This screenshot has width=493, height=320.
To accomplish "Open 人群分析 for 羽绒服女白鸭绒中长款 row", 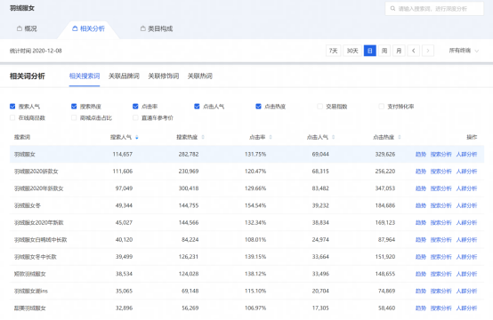I will 466,240.
